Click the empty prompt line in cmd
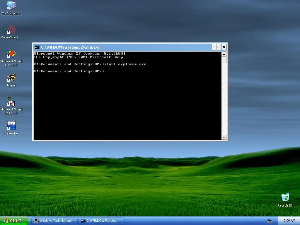 point(69,71)
